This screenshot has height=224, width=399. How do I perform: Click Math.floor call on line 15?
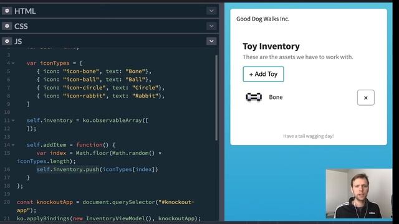92,153
